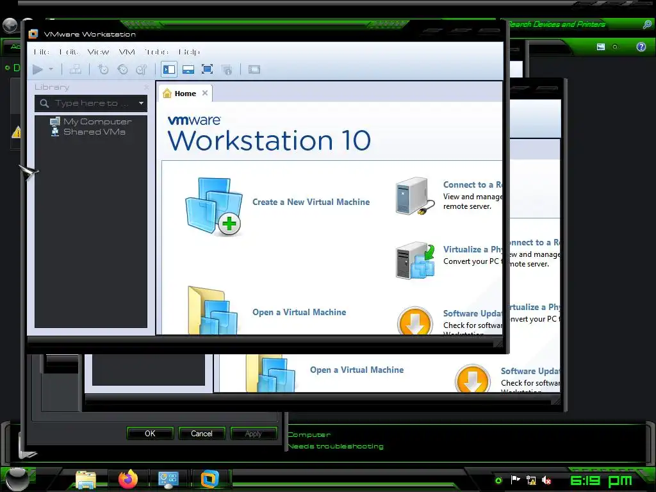The height and width of the screenshot is (492, 656).
Task: Toggle the Library sidebar view icon
Action: pos(169,69)
